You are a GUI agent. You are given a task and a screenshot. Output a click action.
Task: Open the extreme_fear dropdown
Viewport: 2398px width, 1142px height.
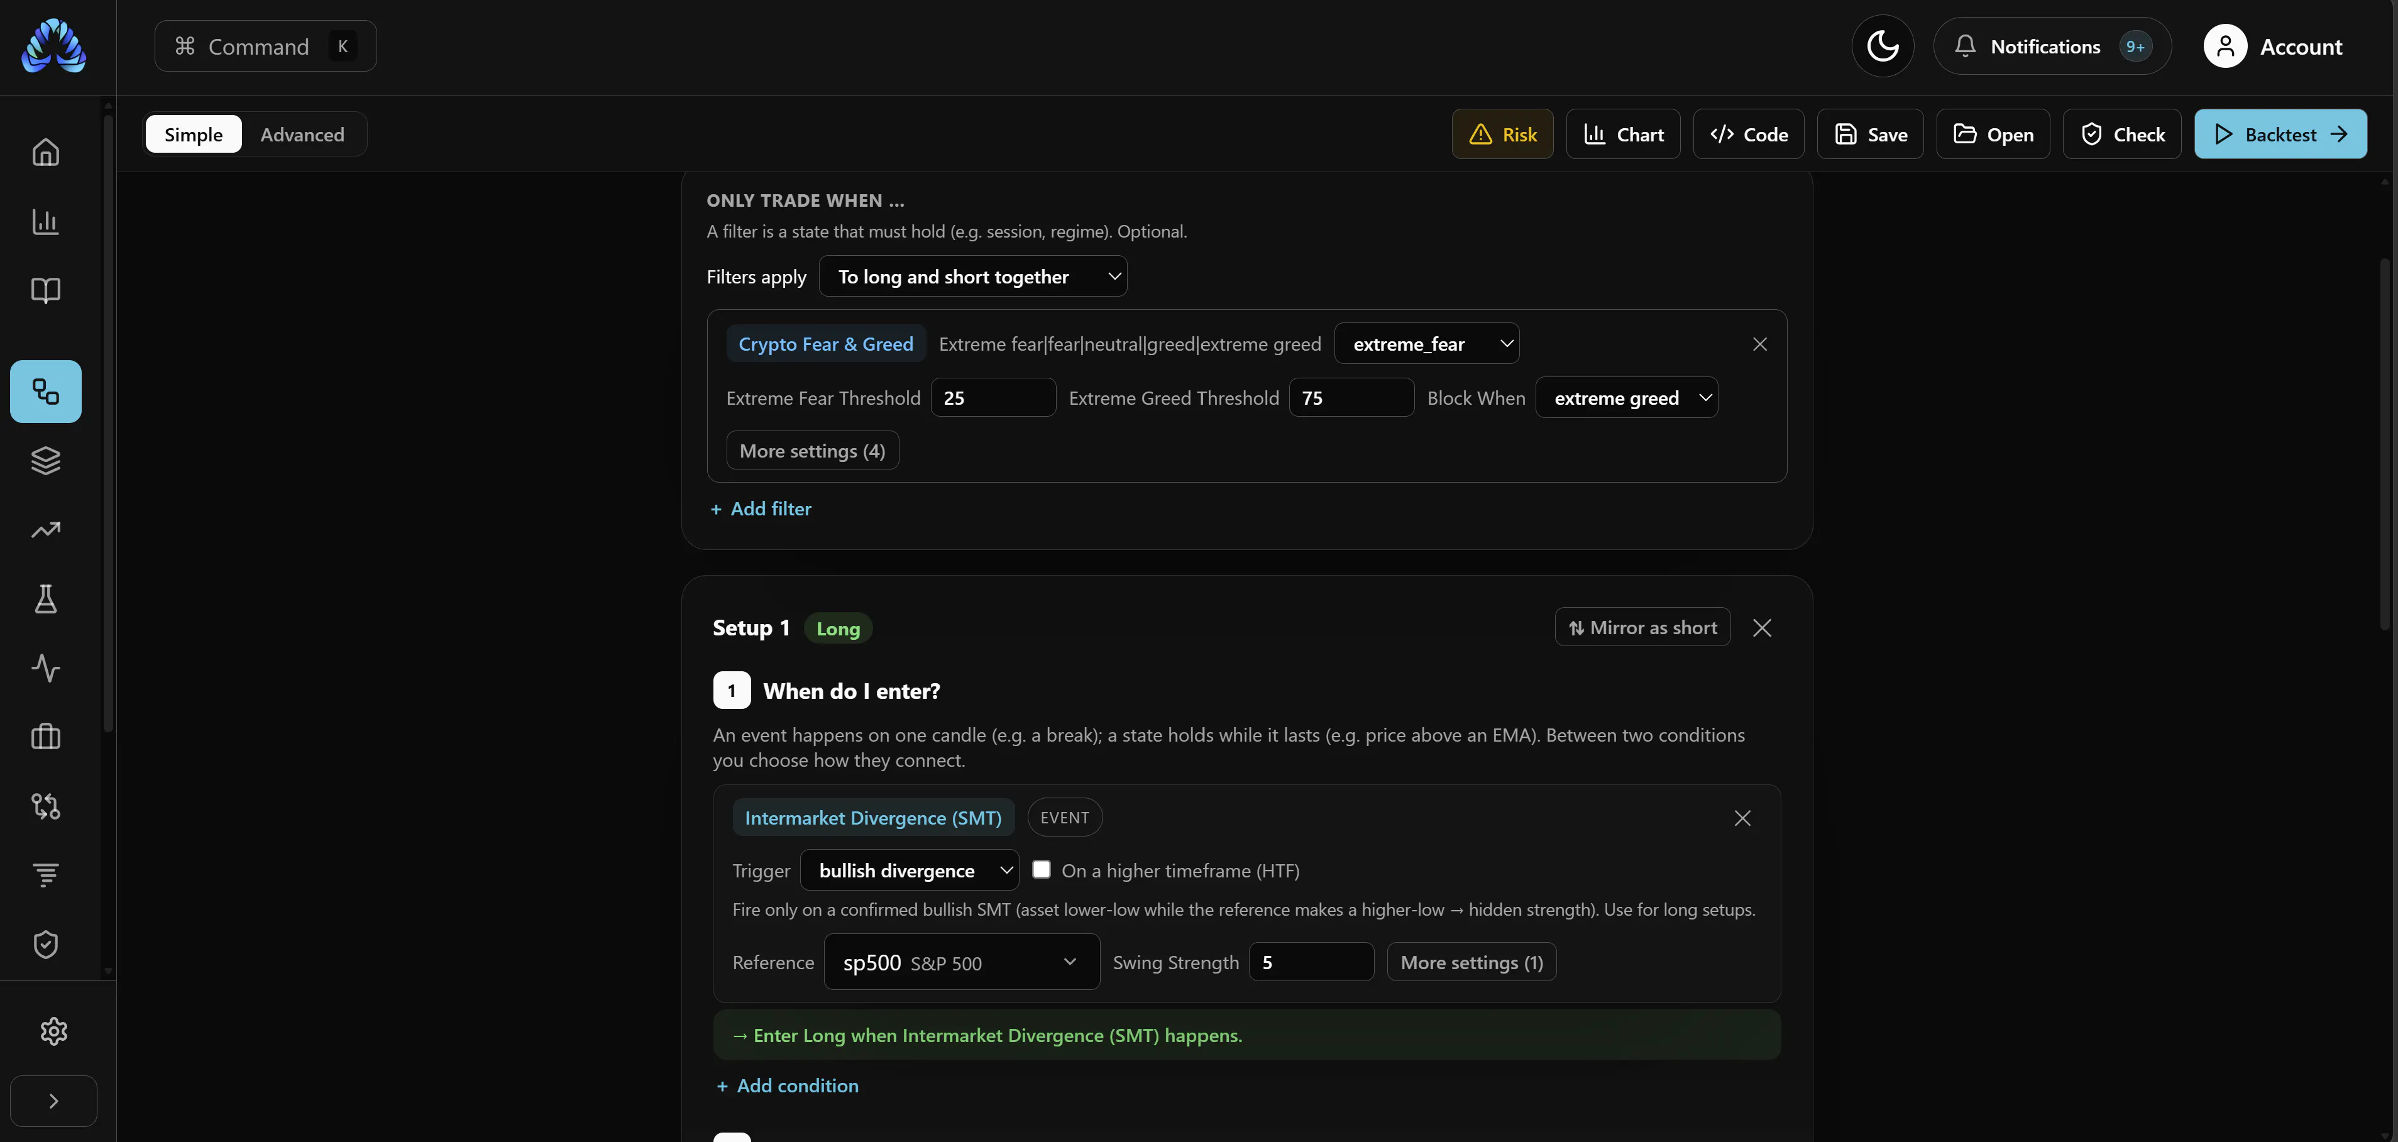pos(1426,344)
